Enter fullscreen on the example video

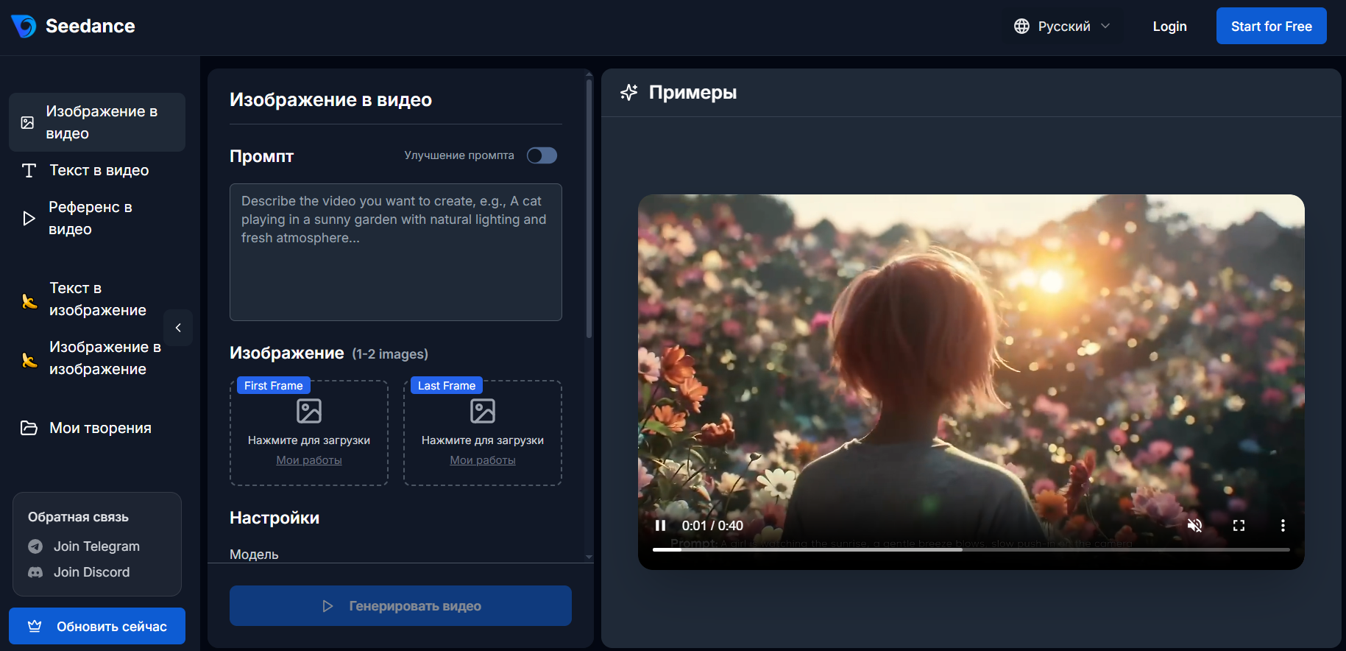pyautogui.click(x=1239, y=526)
